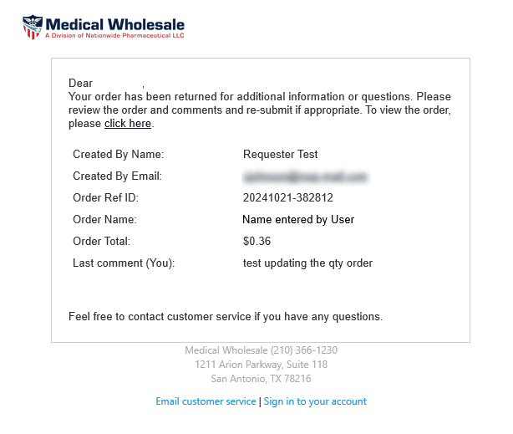Click the 1211 Arion Parkway address line
Image resolution: width=513 pixels, height=434 pixels.
pos(261,365)
